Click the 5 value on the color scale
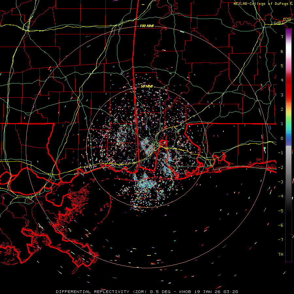This screenshot has height=294, width=294. click(x=282, y=66)
